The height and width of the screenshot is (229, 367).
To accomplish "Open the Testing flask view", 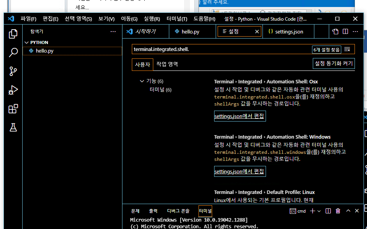I will click(13, 127).
